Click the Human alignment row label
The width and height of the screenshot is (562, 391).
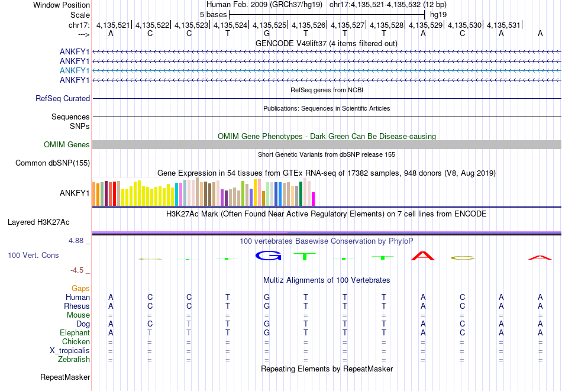77,297
